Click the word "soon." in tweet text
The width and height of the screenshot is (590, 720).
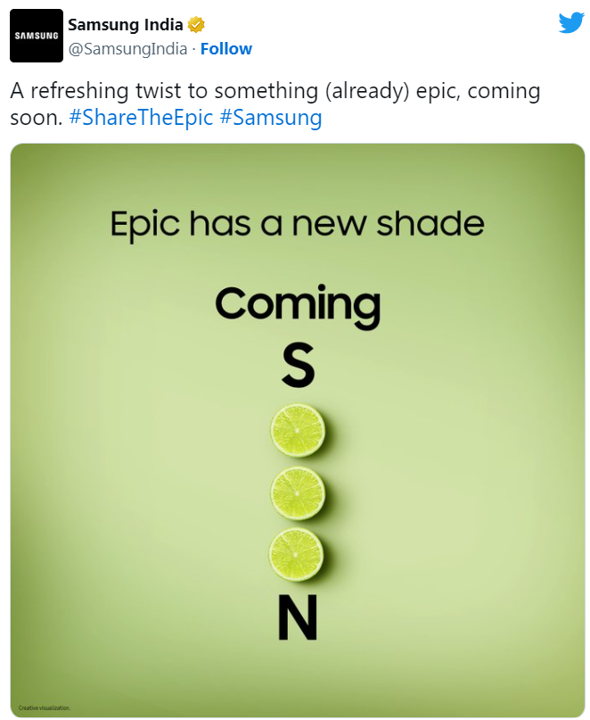(36, 118)
